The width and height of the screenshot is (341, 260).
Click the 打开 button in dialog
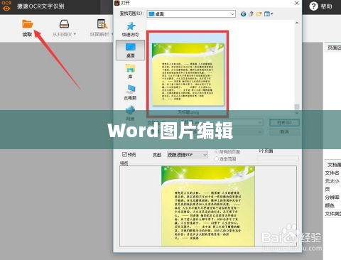(284, 122)
